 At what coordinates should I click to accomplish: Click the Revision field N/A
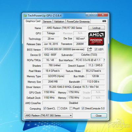coord(80,33)
